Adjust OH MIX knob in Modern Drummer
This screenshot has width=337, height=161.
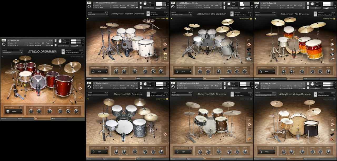(x=116, y=71)
